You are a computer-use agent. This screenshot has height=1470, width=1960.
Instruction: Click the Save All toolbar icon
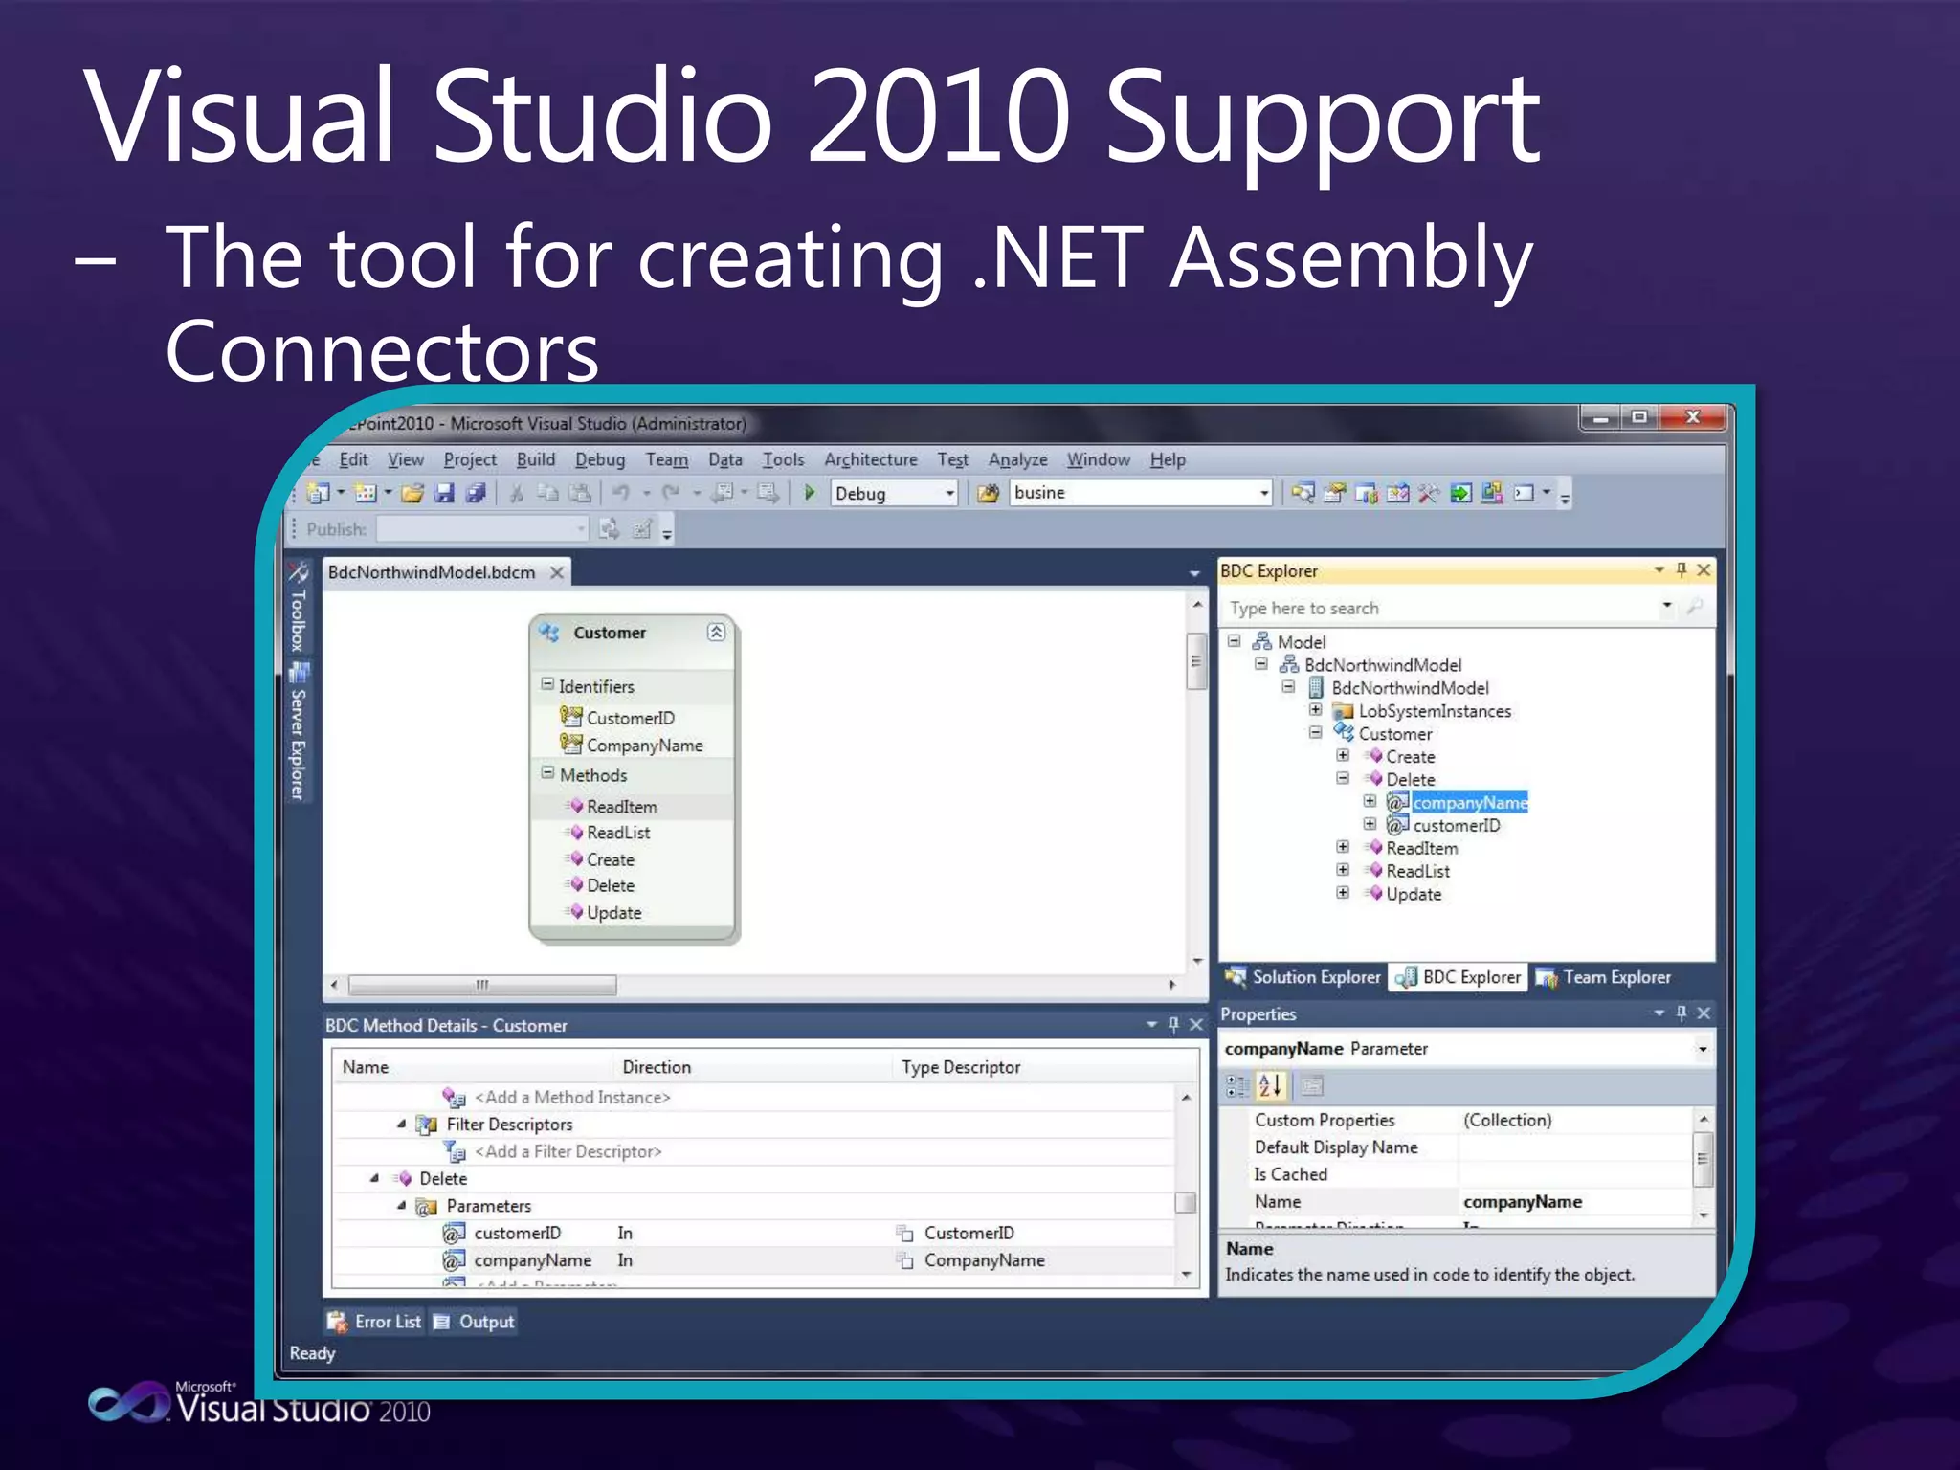[x=475, y=493]
